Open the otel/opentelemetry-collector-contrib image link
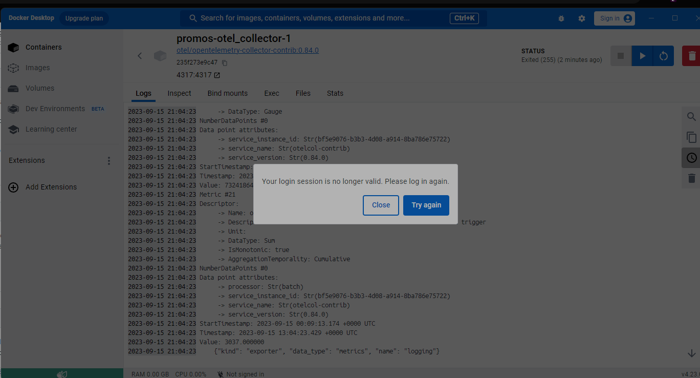The height and width of the screenshot is (378, 700). (x=248, y=50)
